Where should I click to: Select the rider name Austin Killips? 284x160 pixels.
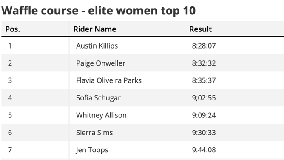coord(97,46)
